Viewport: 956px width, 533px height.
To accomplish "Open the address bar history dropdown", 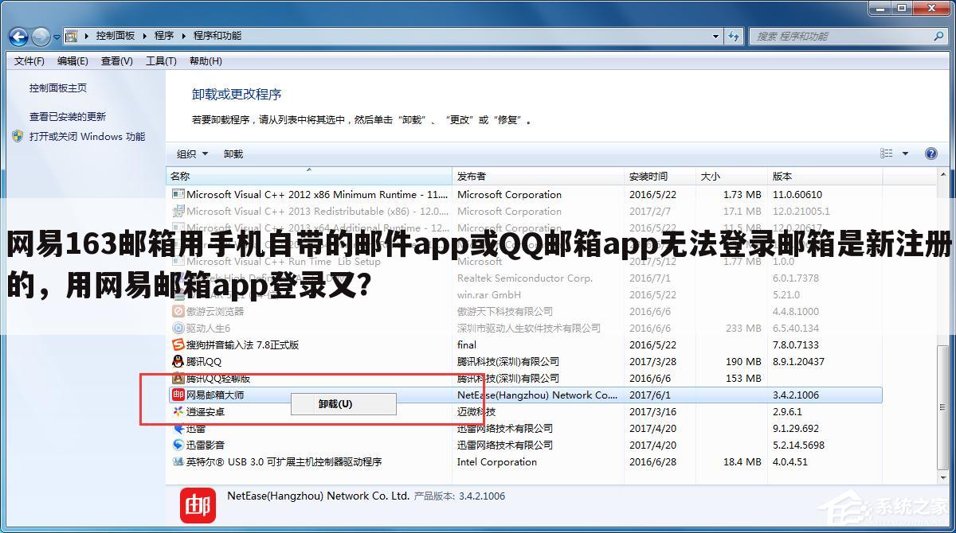I will [714, 36].
